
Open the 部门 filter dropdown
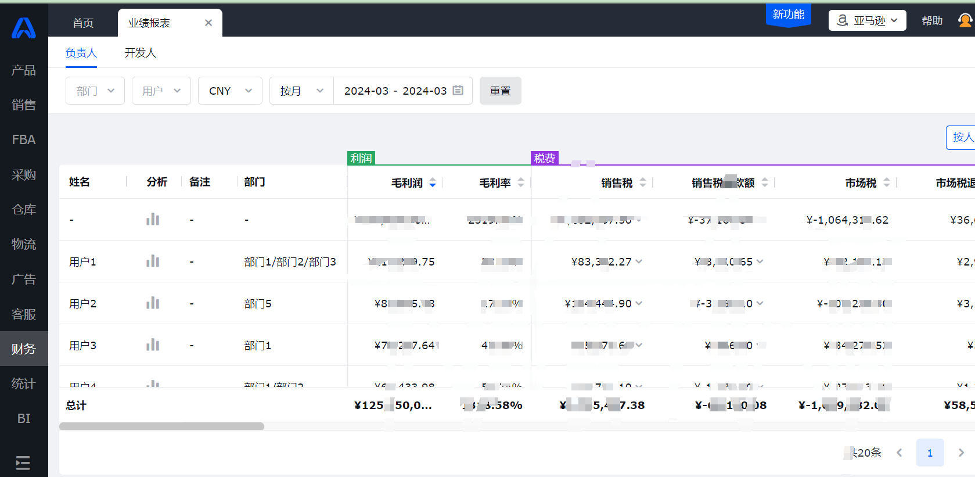pos(95,91)
